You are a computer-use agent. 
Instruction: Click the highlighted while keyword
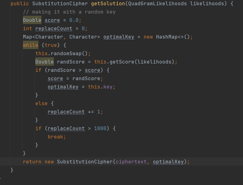pyautogui.click(x=31, y=45)
